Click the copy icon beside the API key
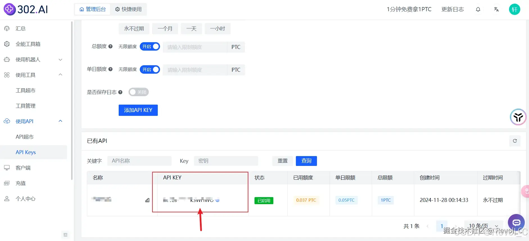The width and height of the screenshot is (529, 241). (217, 200)
